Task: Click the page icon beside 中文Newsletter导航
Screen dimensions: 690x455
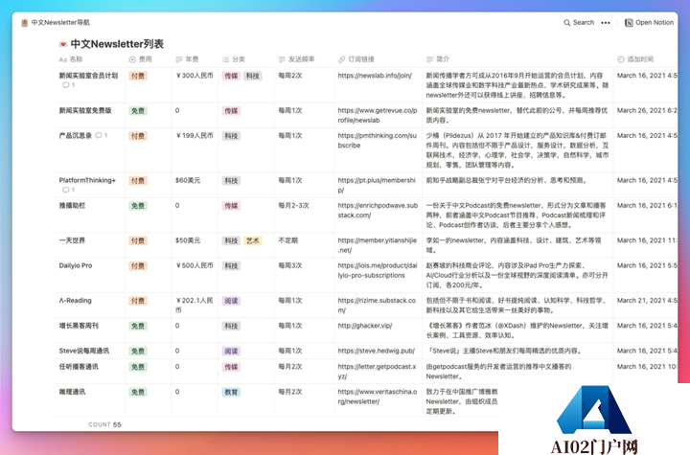Action: click(25, 22)
